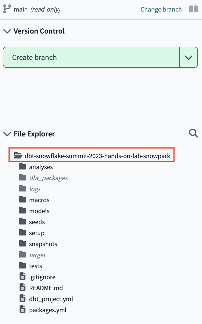Collapse the File Explorer section
Image resolution: width=202 pixels, height=324 pixels.
pyautogui.click(x=7, y=134)
